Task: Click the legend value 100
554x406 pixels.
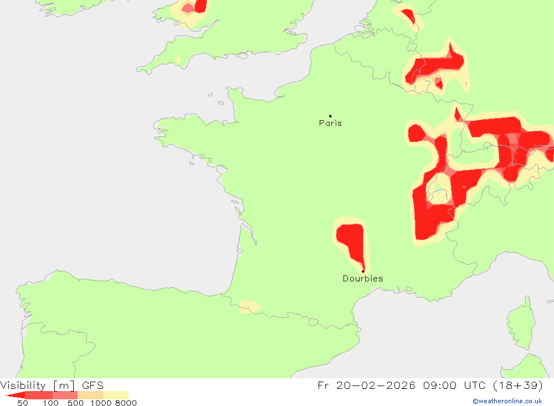Action: (x=50, y=403)
